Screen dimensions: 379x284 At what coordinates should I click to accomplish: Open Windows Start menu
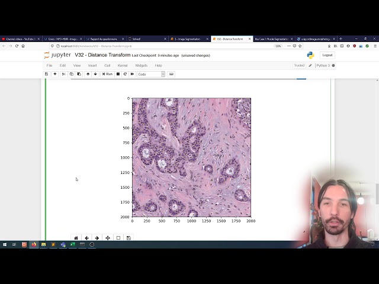click(5, 244)
